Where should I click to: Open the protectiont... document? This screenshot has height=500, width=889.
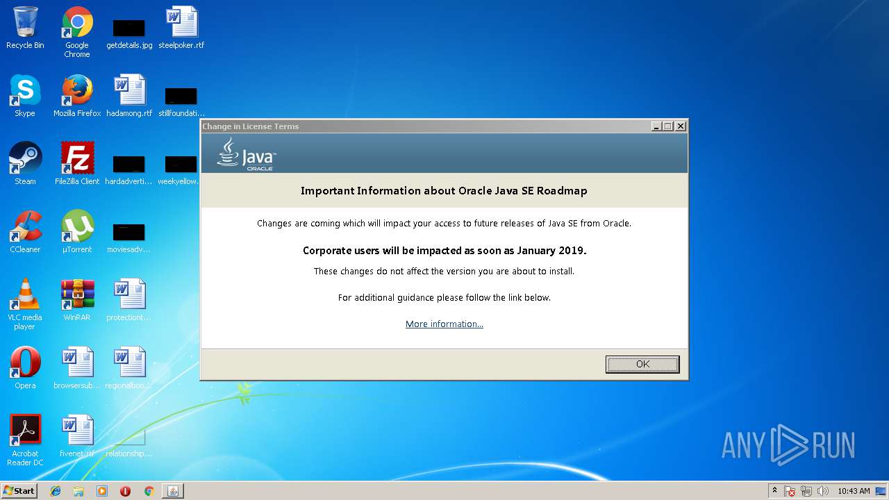[129, 300]
